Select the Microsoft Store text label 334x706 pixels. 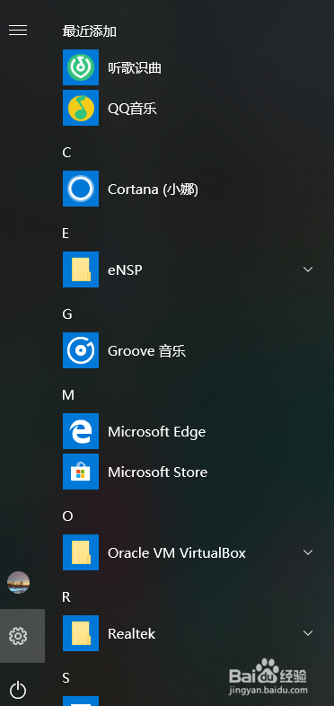point(157,472)
